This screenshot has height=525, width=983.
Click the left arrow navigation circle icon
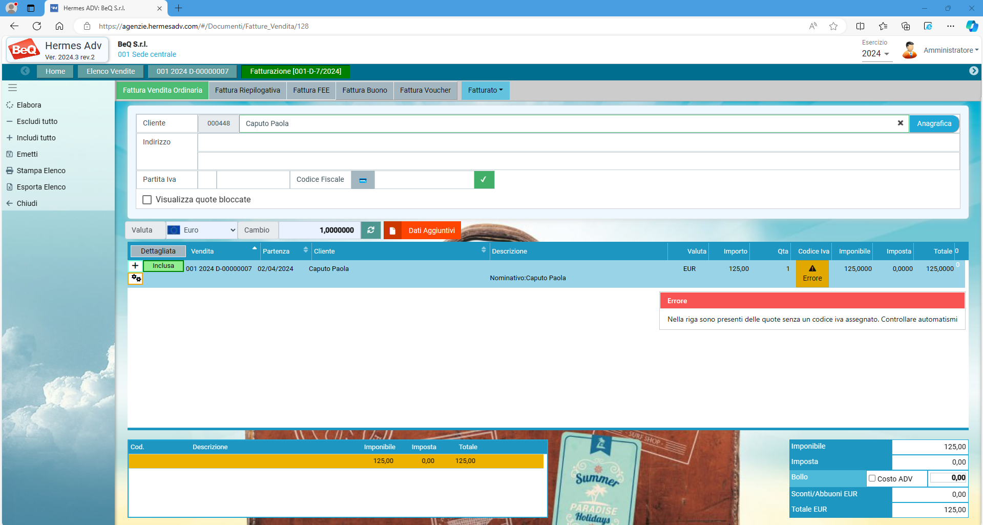tap(25, 71)
